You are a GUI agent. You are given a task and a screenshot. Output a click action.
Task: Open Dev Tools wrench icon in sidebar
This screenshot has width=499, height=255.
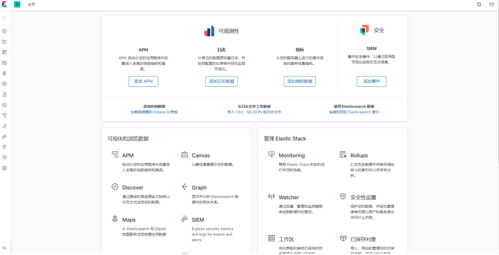pos(4,147)
